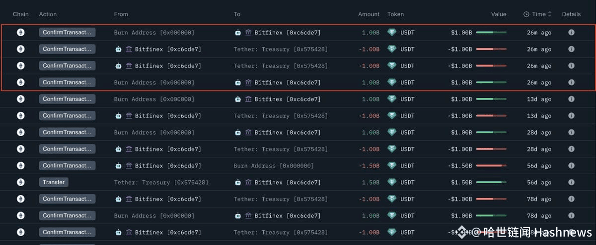Click Ethereum chain icon in 56d ago -1.50B row
Viewport: 596px width, 245px height.
click(21, 166)
